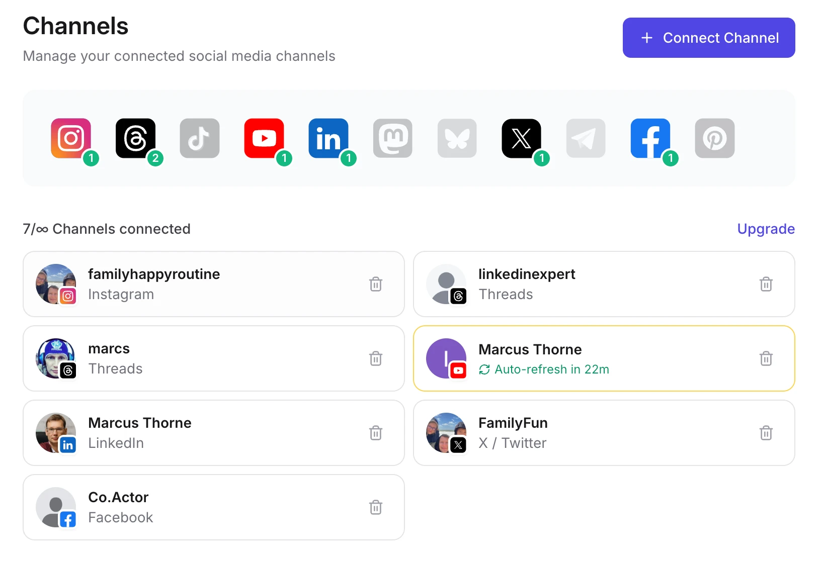
Task: Click the Channels page heading
Action: (x=76, y=26)
